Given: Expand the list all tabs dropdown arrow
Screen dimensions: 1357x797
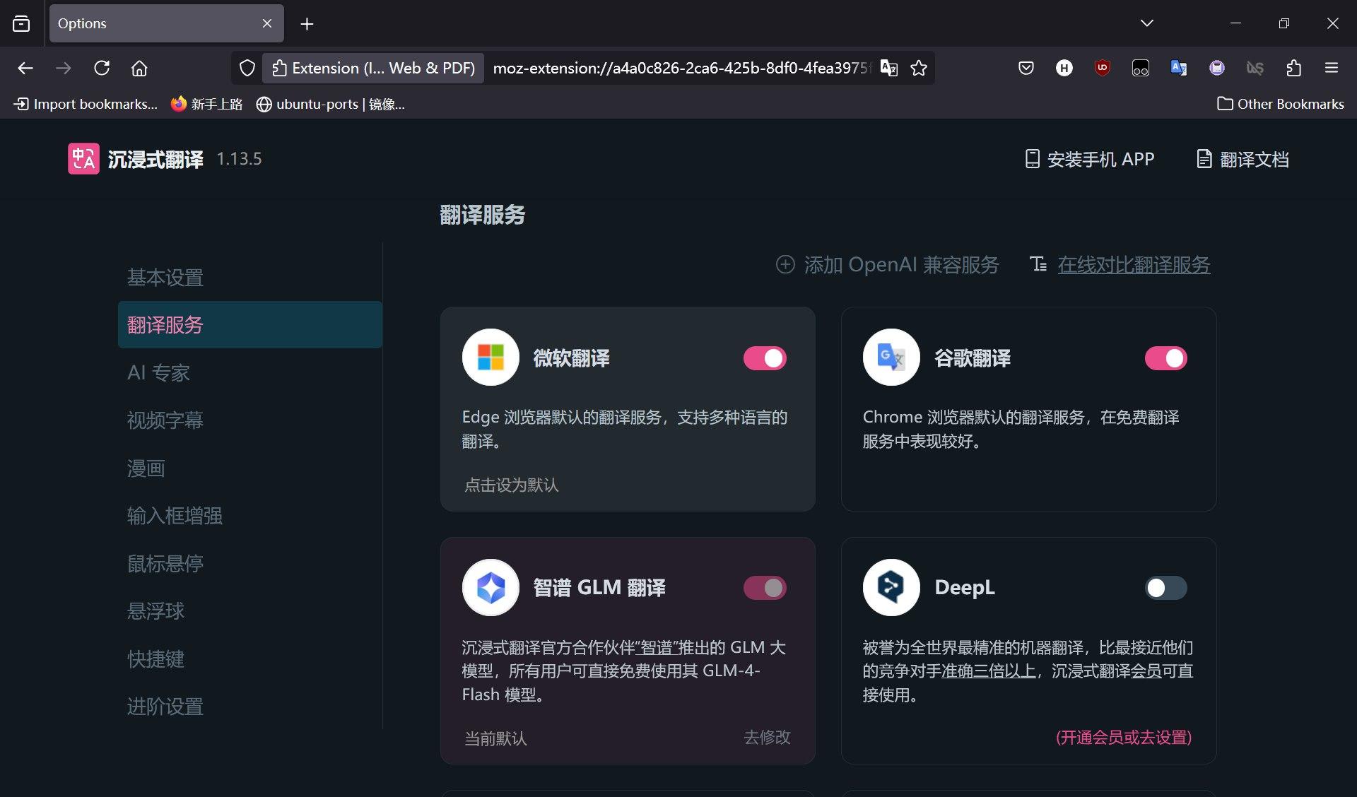Looking at the screenshot, I should pos(1146,23).
